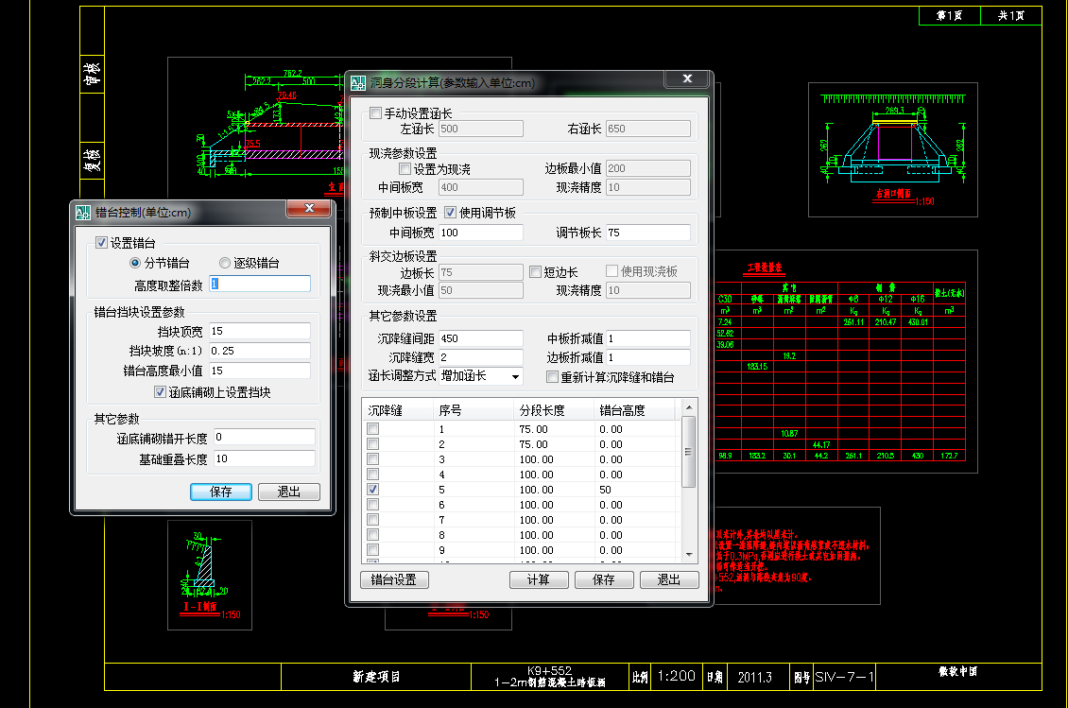
Task: Click the scale text 1:200 in title block
Action: [x=677, y=676]
